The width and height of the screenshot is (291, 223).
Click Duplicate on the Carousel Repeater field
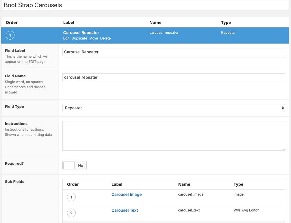(79, 38)
